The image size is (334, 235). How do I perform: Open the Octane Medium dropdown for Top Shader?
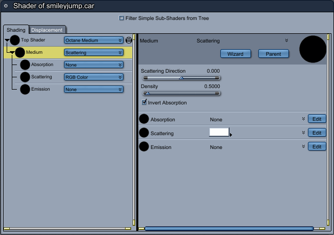[94, 40]
